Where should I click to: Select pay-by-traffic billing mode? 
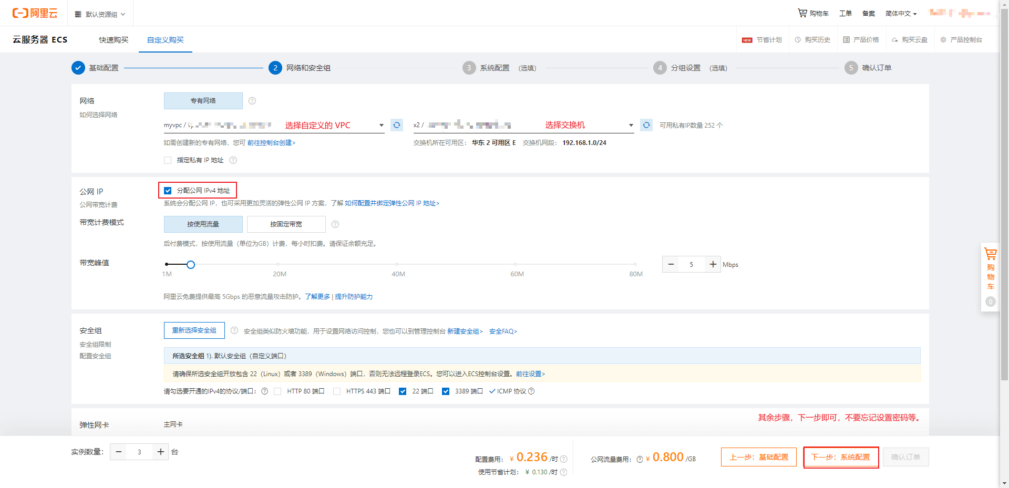(203, 224)
